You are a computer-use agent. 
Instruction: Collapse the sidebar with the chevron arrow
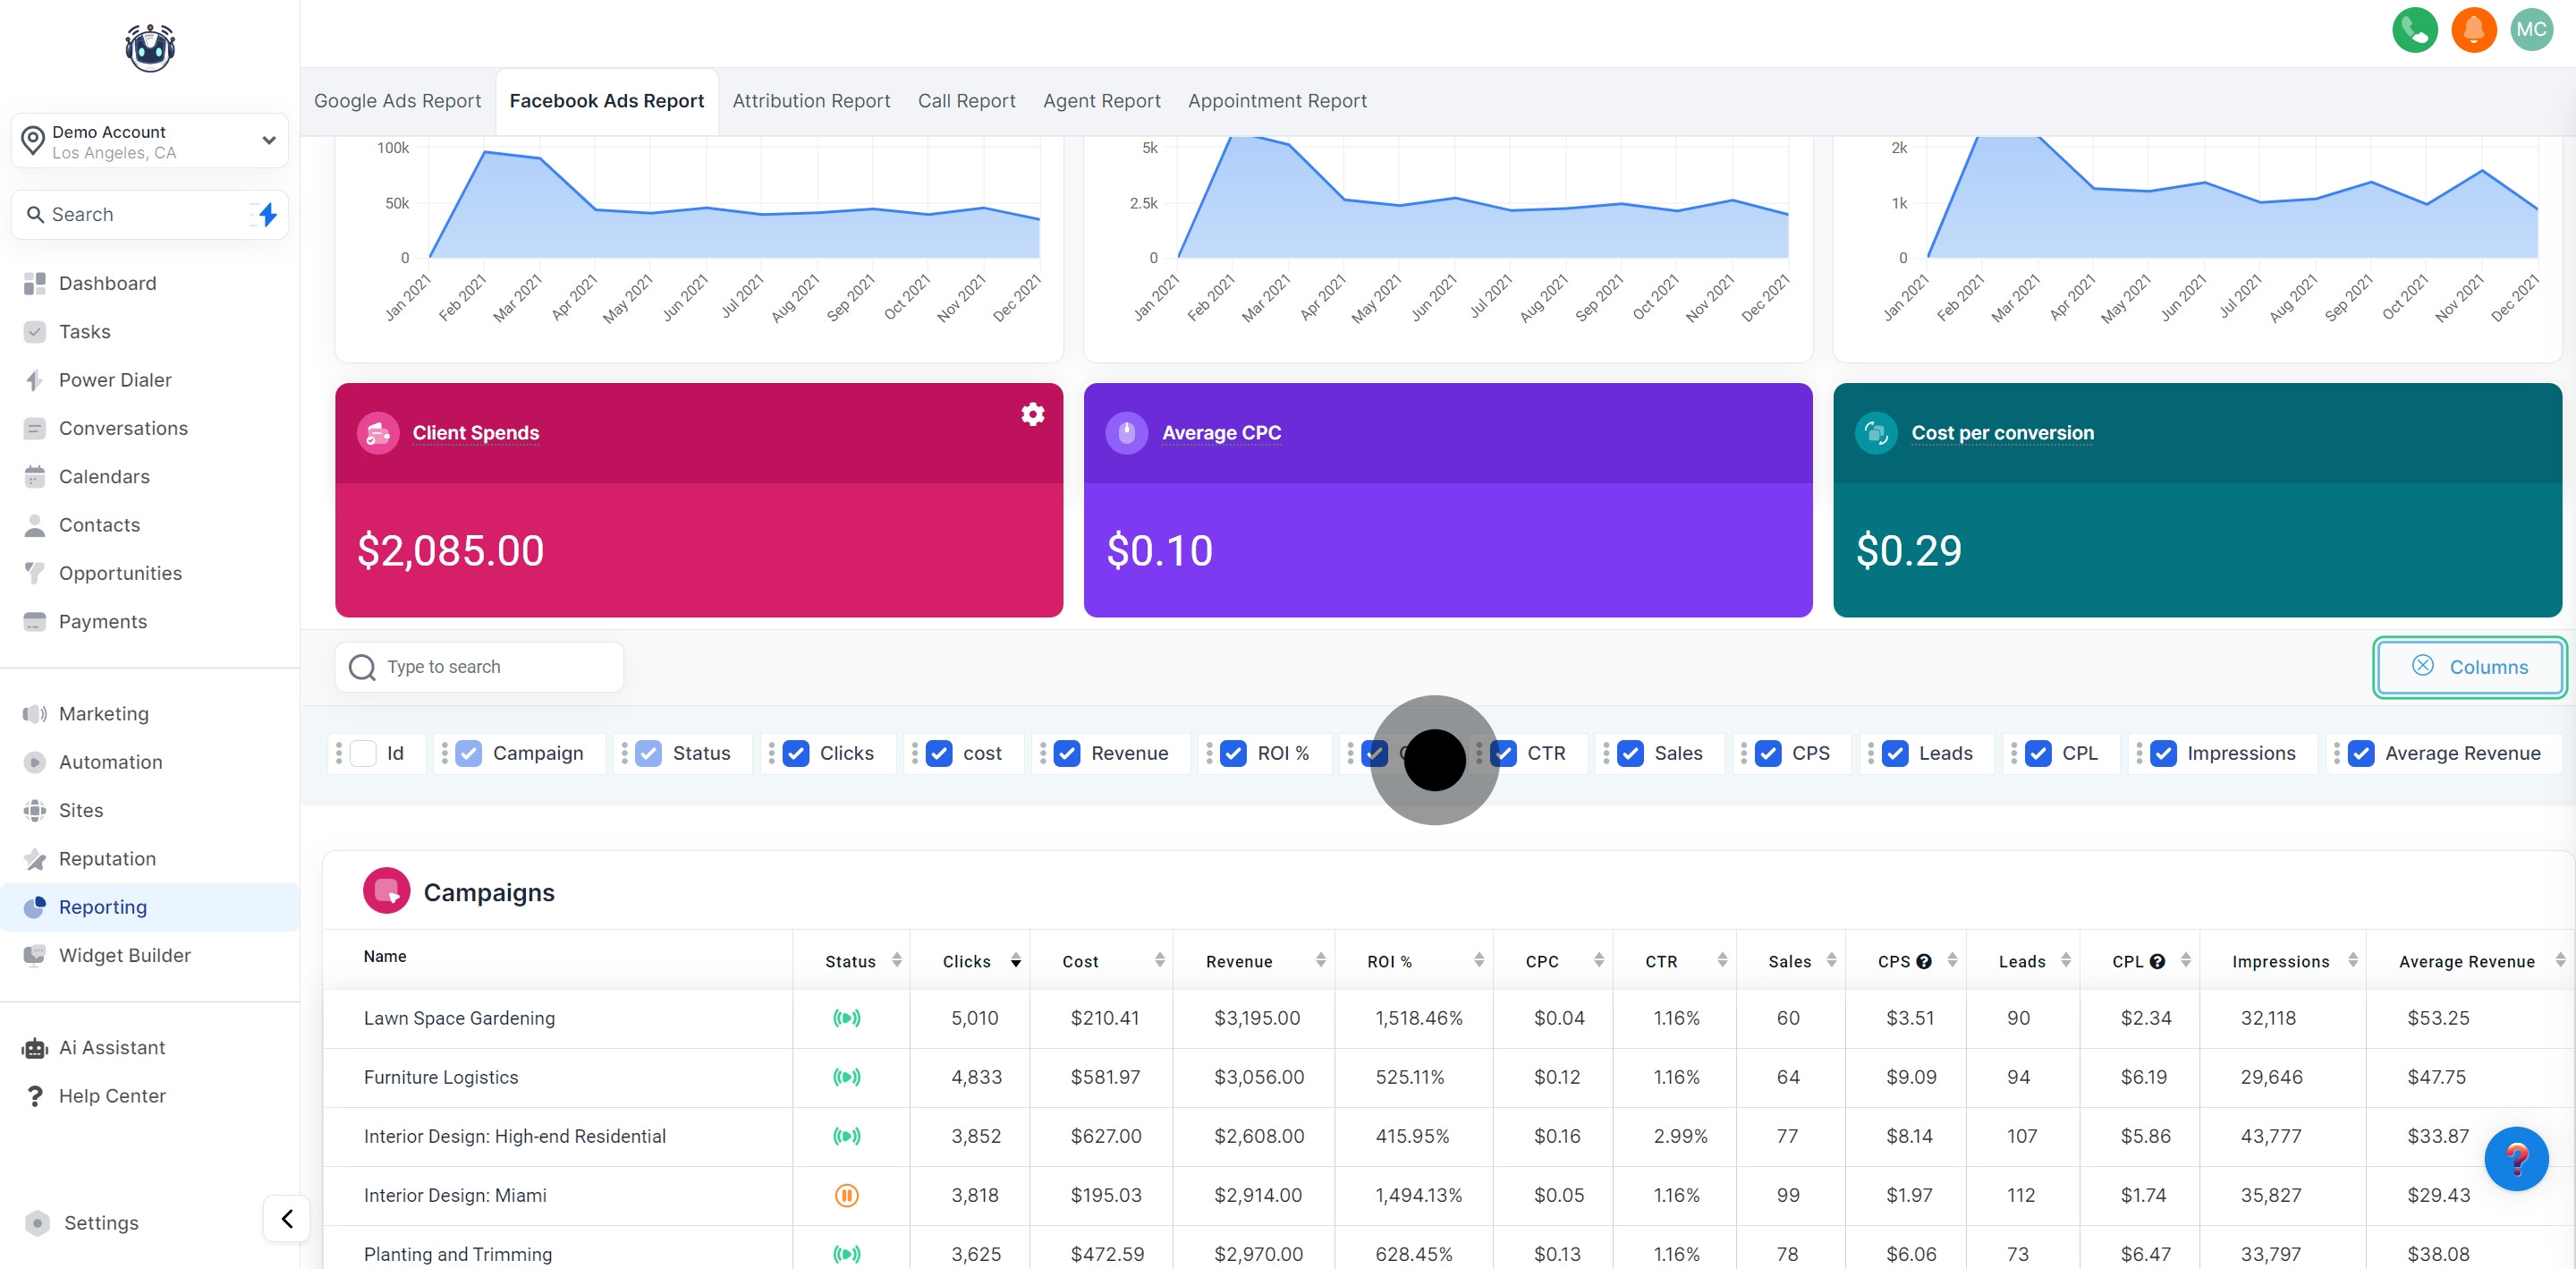(287, 1218)
